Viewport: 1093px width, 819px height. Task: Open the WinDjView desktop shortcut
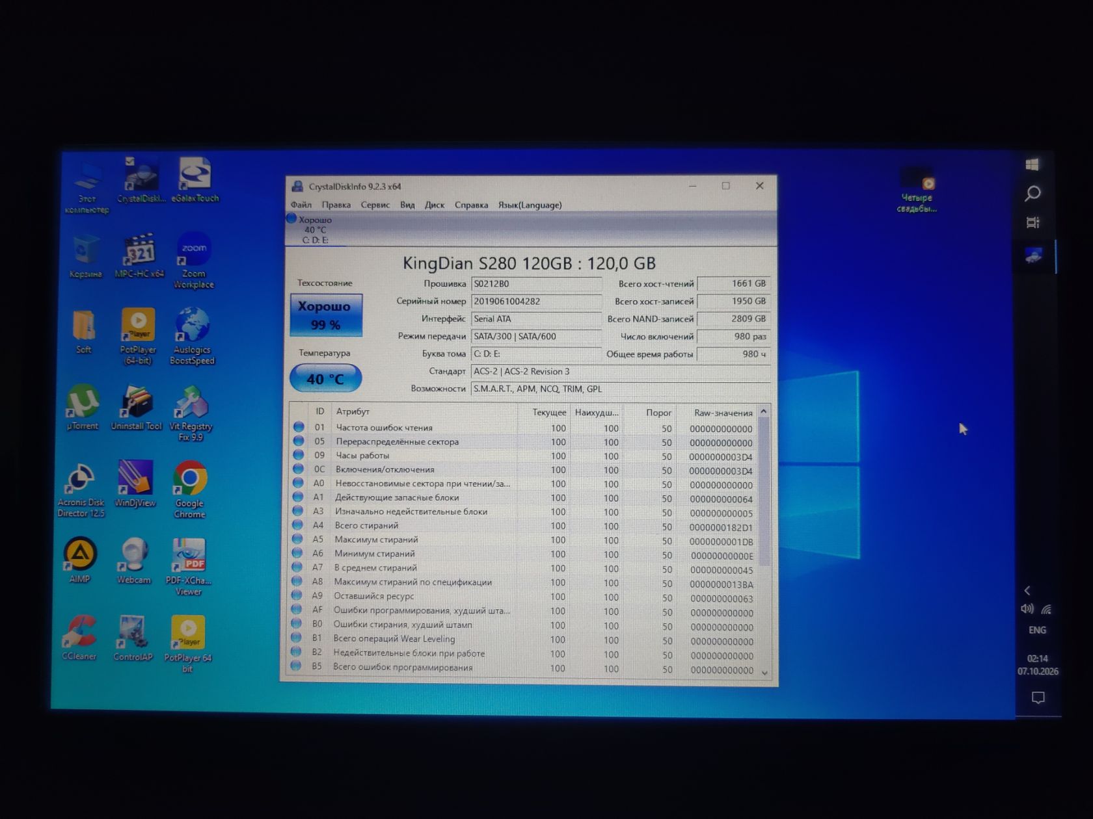click(x=135, y=484)
